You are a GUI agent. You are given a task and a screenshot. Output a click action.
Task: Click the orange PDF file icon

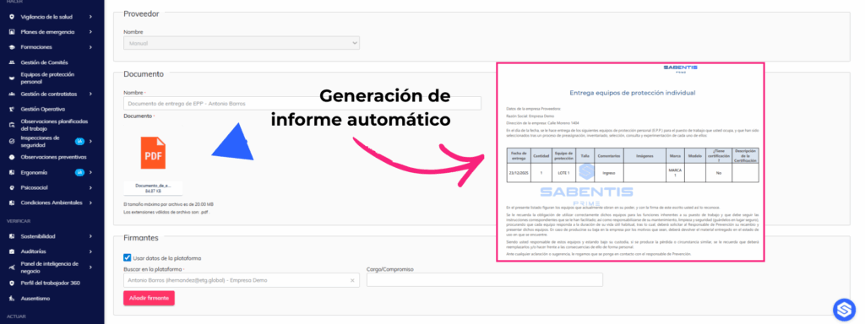[153, 154]
